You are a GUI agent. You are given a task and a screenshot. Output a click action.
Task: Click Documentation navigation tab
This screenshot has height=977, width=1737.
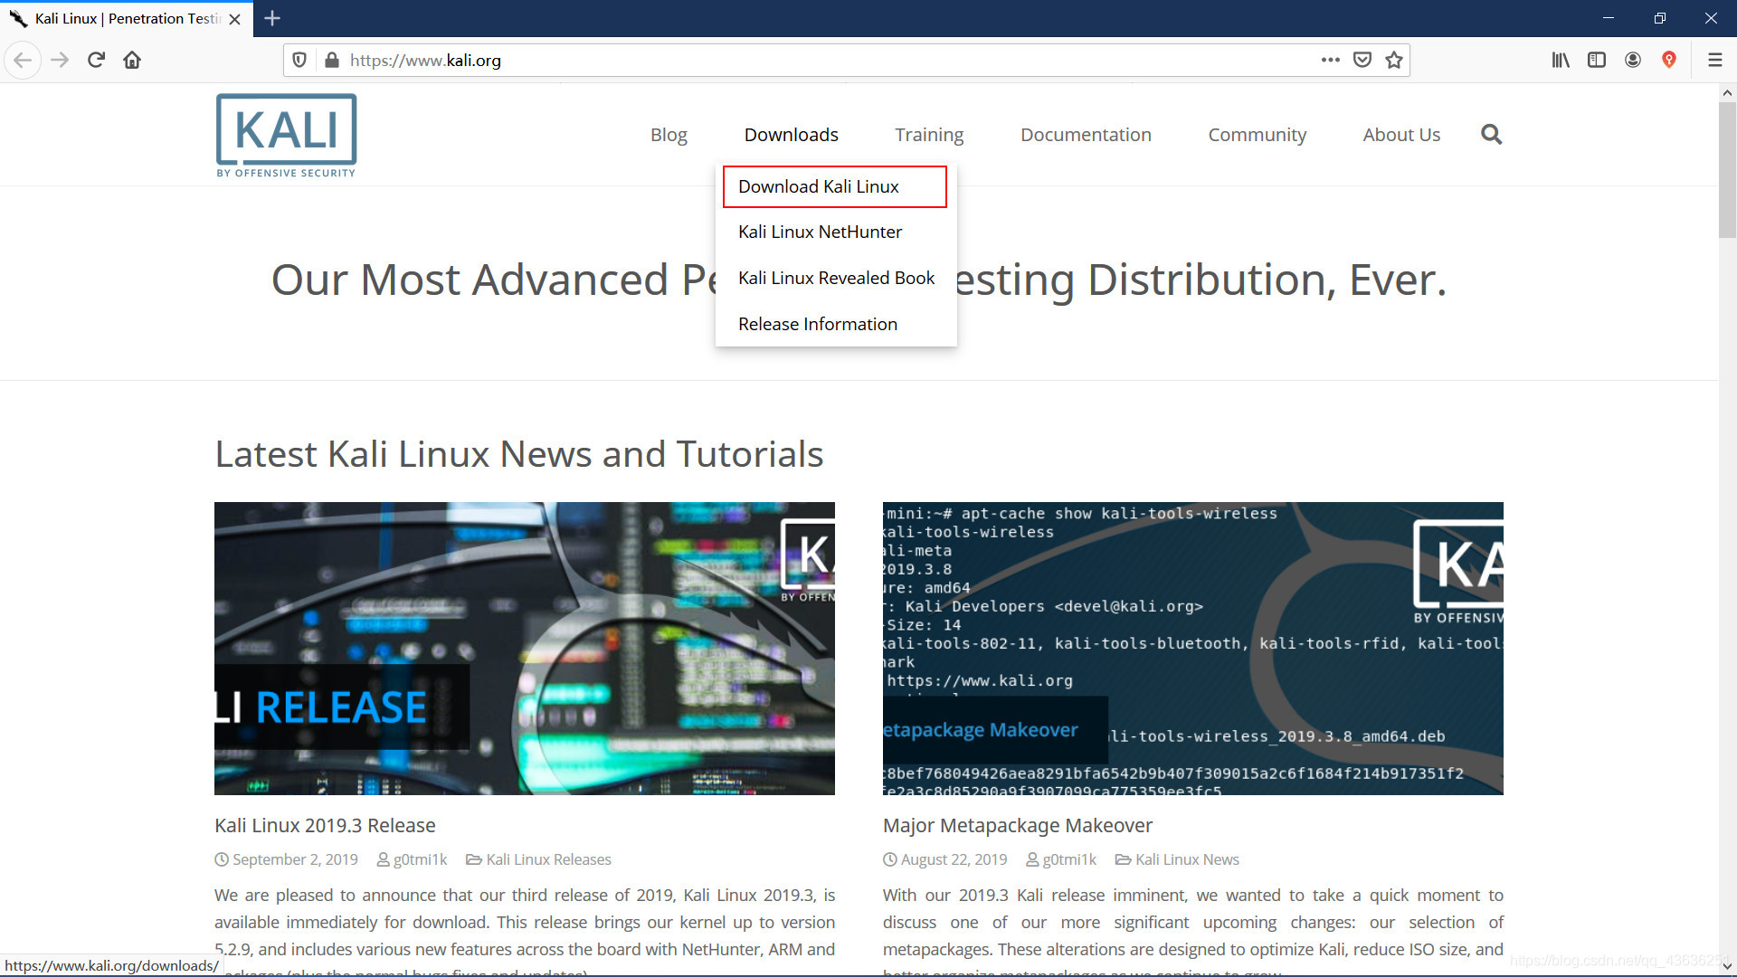coord(1085,134)
